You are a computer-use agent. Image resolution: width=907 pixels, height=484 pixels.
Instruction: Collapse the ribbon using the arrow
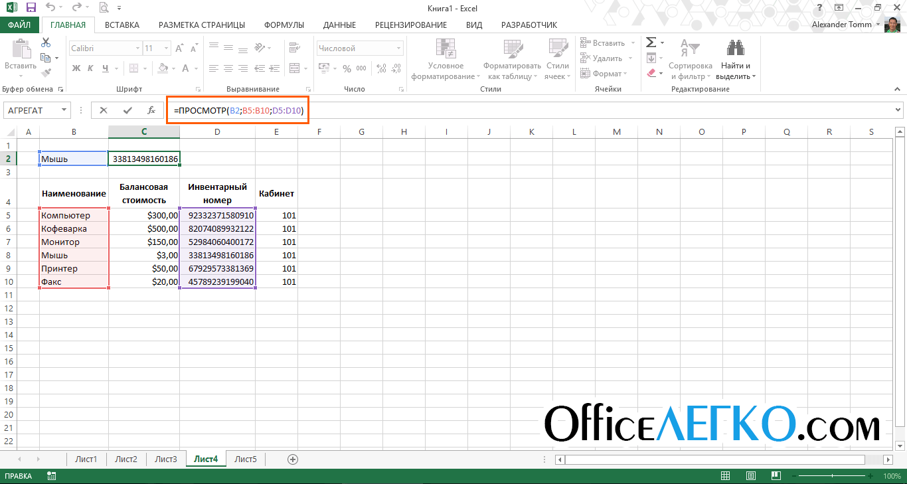[x=898, y=91]
